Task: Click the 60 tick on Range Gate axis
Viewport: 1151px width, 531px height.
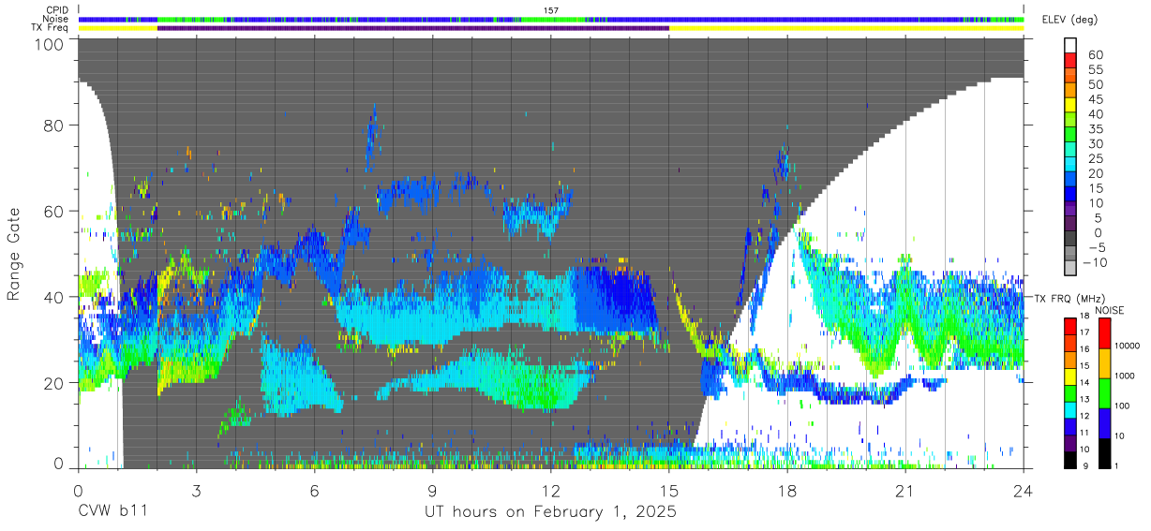Action: tap(55, 211)
